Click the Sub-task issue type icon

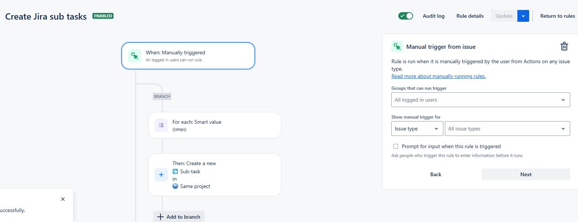click(175, 171)
